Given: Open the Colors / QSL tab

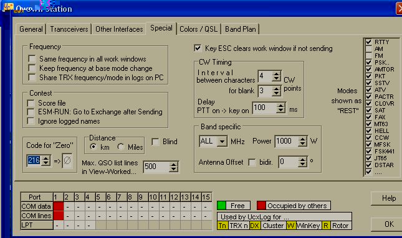Looking at the screenshot, I should coord(198,29).
